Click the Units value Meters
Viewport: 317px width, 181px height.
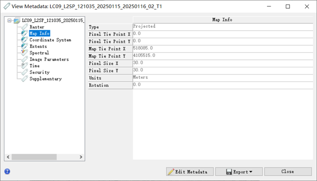tap(223, 78)
